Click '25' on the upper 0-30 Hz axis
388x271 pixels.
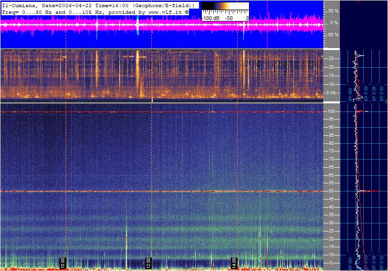[x=331, y=59]
